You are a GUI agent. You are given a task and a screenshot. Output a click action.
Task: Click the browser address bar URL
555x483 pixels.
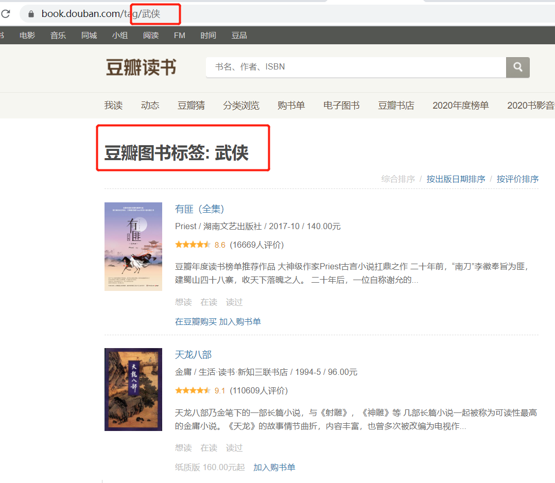coord(101,14)
